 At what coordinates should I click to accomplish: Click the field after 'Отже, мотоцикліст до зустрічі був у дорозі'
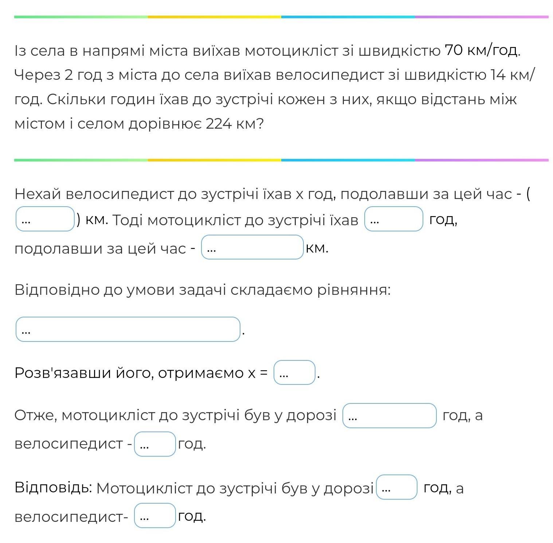(389, 415)
